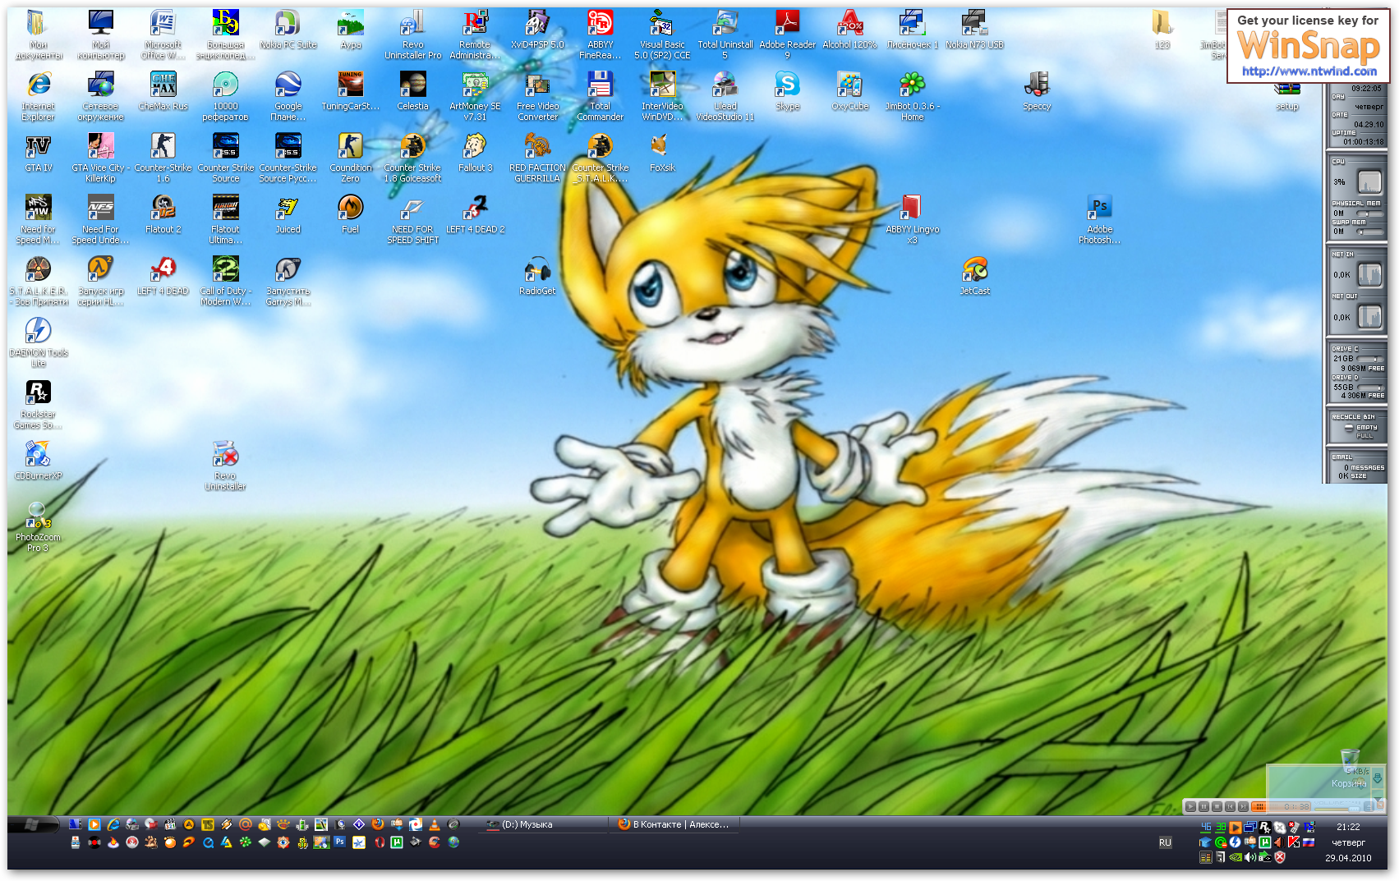1399x881 pixels.
Task: Open the DAEMON Tools Lite desktop shortcut
Action: click(39, 342)
